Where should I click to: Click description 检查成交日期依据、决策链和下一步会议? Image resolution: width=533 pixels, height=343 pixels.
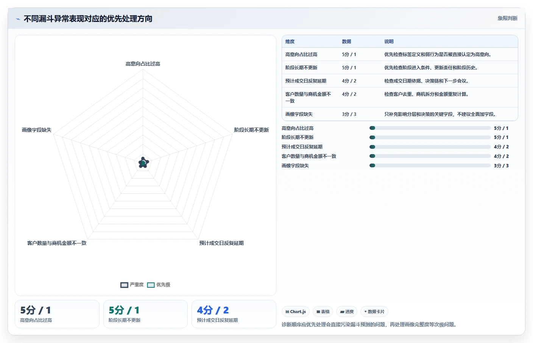tap(426, 81)
